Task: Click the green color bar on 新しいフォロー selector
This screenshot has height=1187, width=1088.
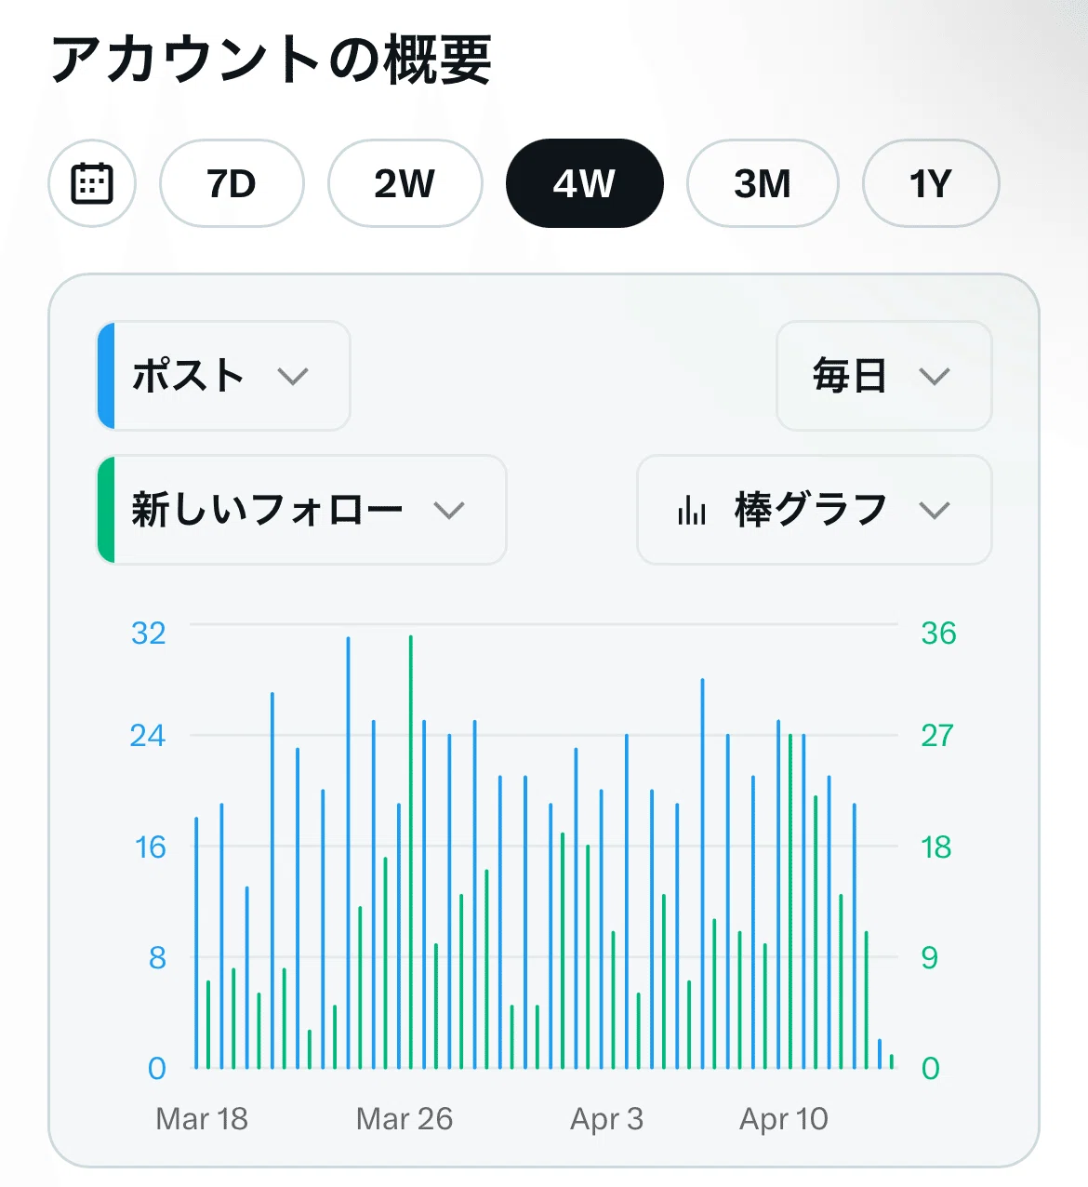Action: coord(106,510)
